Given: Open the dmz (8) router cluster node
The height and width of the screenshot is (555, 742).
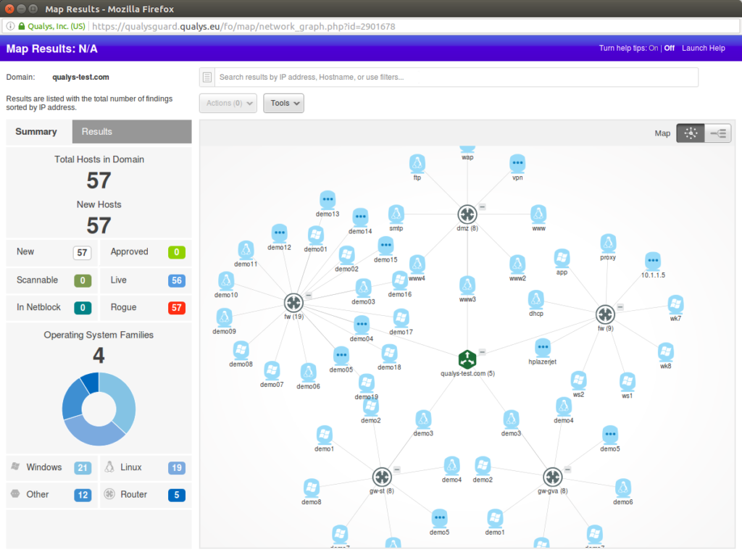Looking at the screenshot, I should (467, 214).
